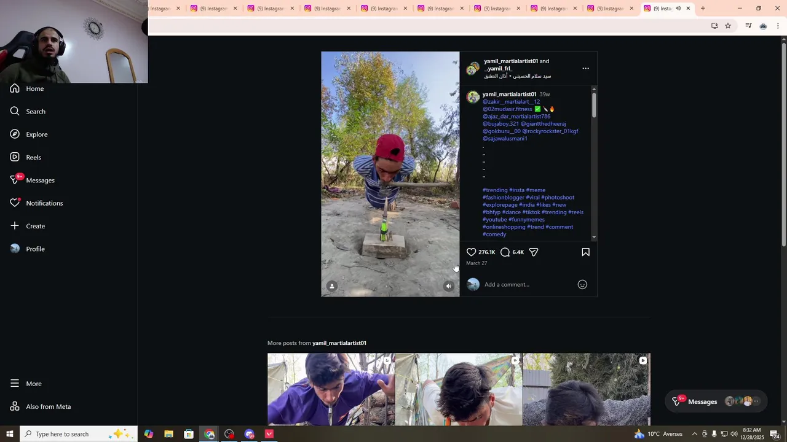787x442 pixels.
Task: Open yamil_martialartist01 in post header
Action: [511, 61]
